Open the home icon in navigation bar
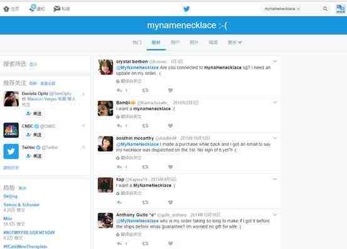Image resolution: width=347 pixels, height=249 pixels. coord(6,9)
